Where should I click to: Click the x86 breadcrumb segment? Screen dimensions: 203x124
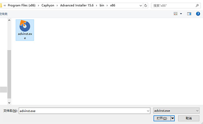click(113, 5)
